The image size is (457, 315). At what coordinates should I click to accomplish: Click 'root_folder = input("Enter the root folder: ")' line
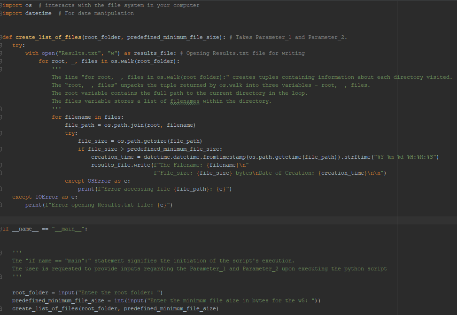pos(87,292)
